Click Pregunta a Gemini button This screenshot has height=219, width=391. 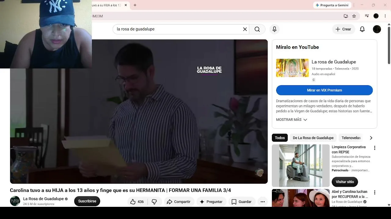click(332, 5)
